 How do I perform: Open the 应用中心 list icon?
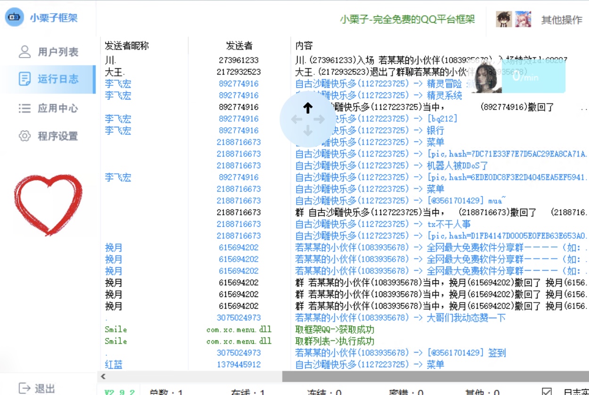(x=25, y=108)
